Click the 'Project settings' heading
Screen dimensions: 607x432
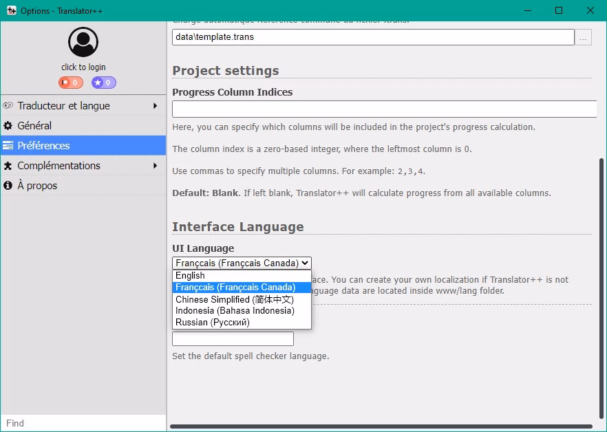(x=226, y=71)
